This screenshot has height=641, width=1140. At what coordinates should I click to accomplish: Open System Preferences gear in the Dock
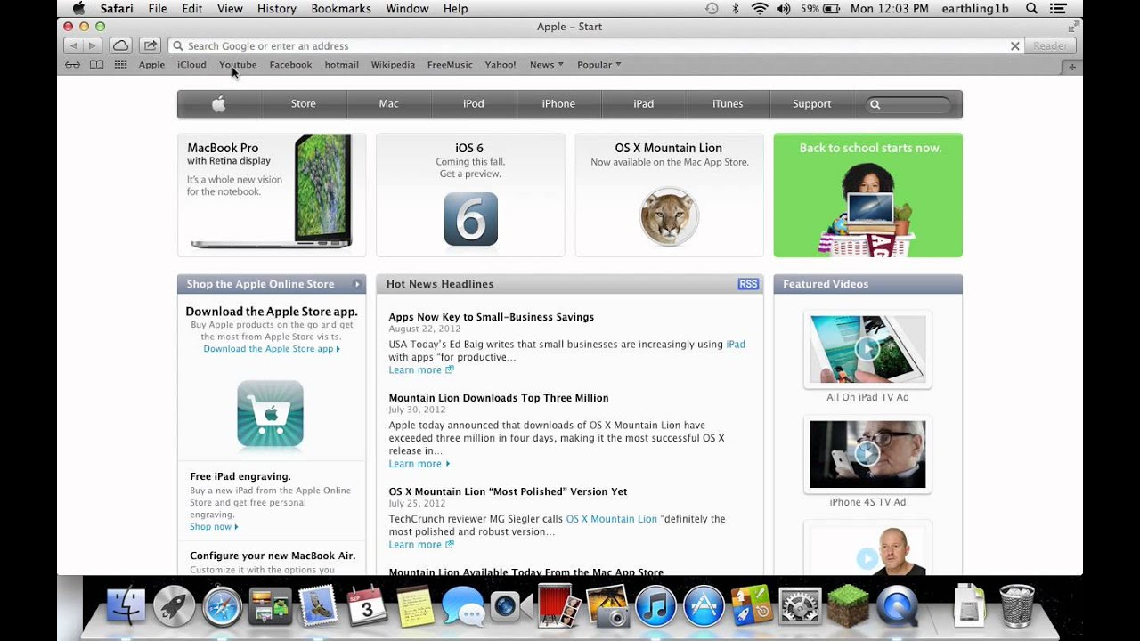[x=800, y=607]
